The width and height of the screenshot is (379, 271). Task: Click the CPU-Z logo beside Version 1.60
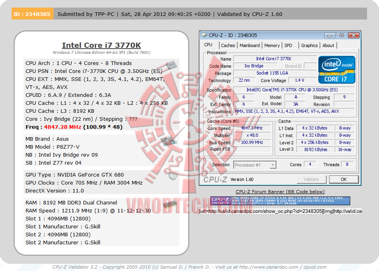215,179
